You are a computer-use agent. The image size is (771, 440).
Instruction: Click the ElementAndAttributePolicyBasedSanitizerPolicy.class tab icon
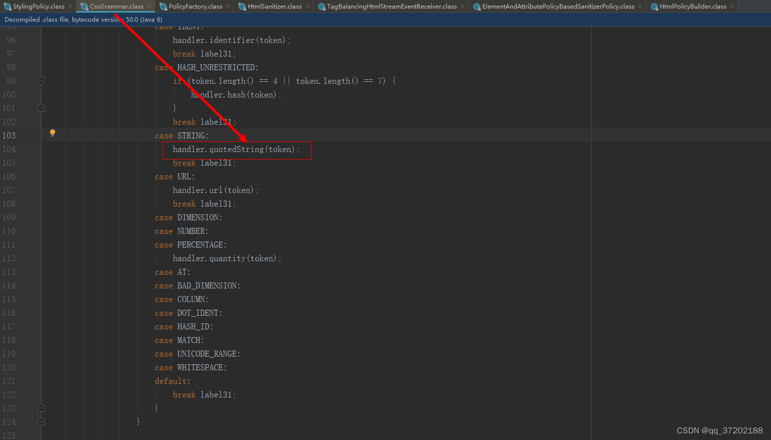click(476, 7)
